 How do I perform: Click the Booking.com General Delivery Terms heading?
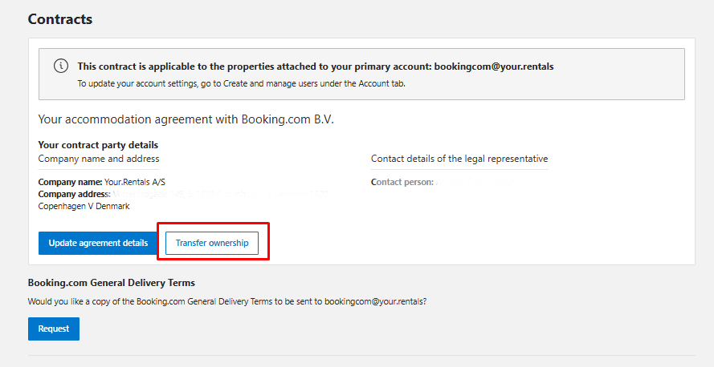click(x=112, y=283)
